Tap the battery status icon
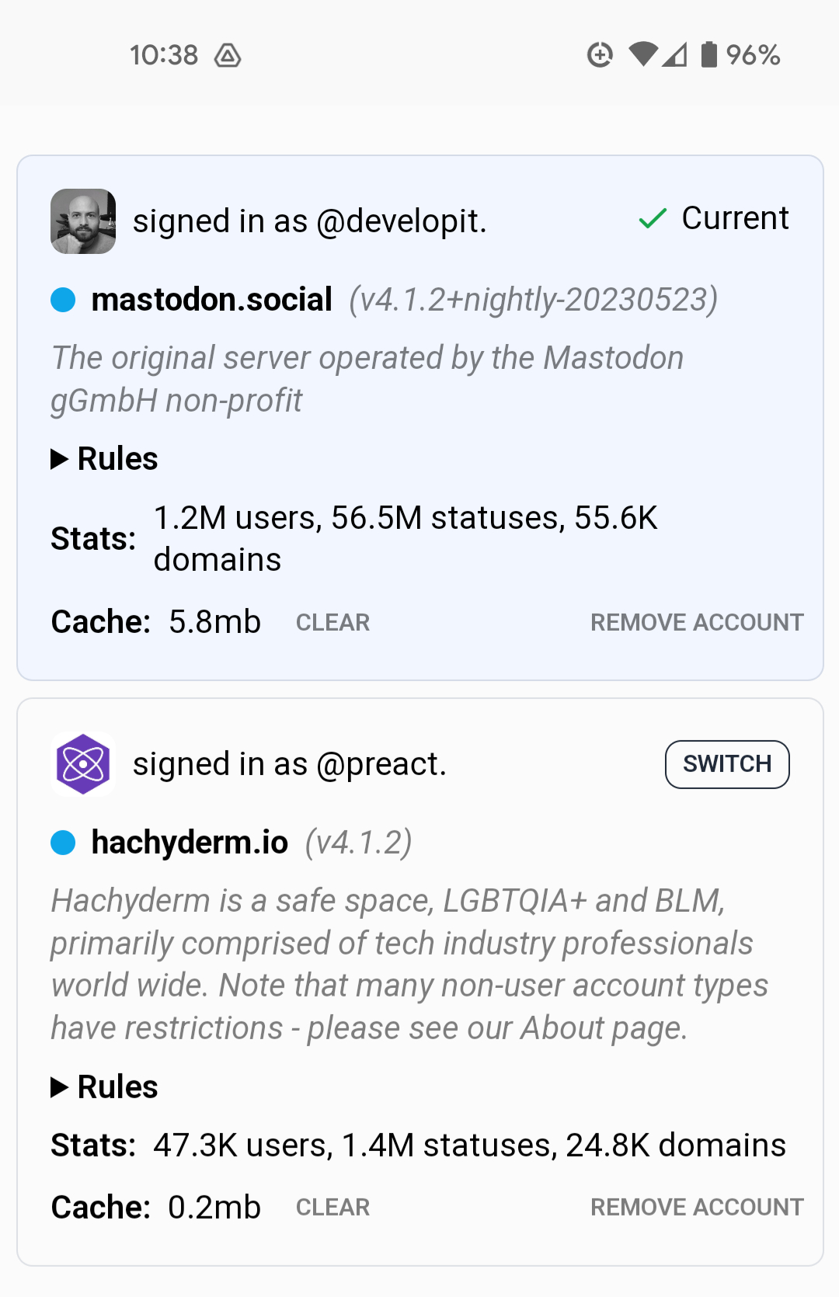This screenshot has width=839, height=1297. tap(708, 55)
